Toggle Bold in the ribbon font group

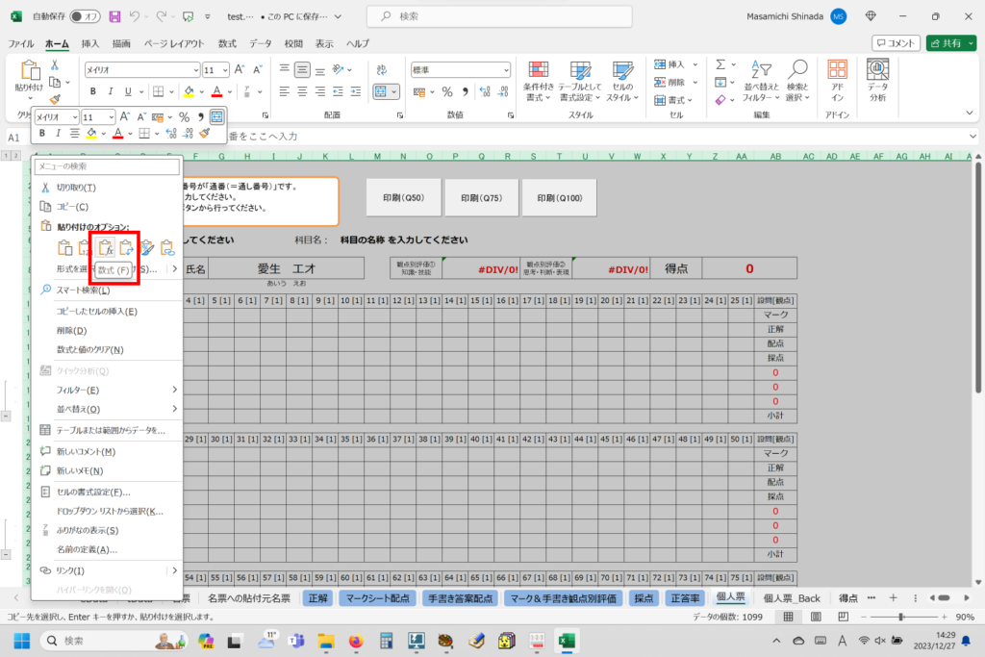point(93,91)
